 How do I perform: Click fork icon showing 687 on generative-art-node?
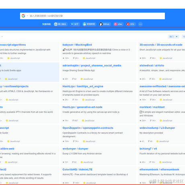(73, 121)
